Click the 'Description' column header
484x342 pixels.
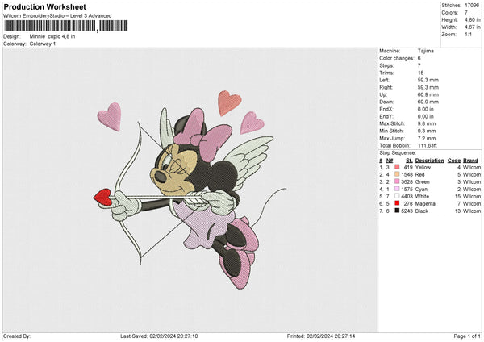click(429, 161)
